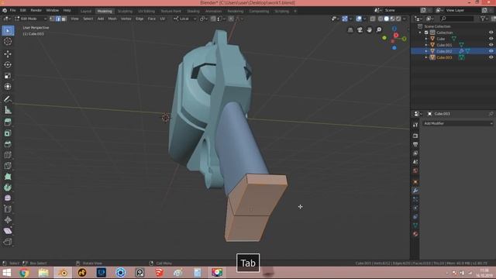The height and width of the screenshot is (279, 496).
Task: Open the outliner filter dropdown
Action: (484, 19)
